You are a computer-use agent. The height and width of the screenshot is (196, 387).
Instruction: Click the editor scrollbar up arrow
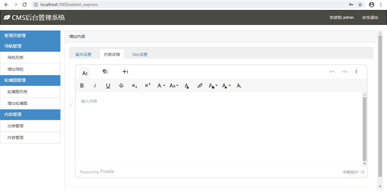[365, 95]
